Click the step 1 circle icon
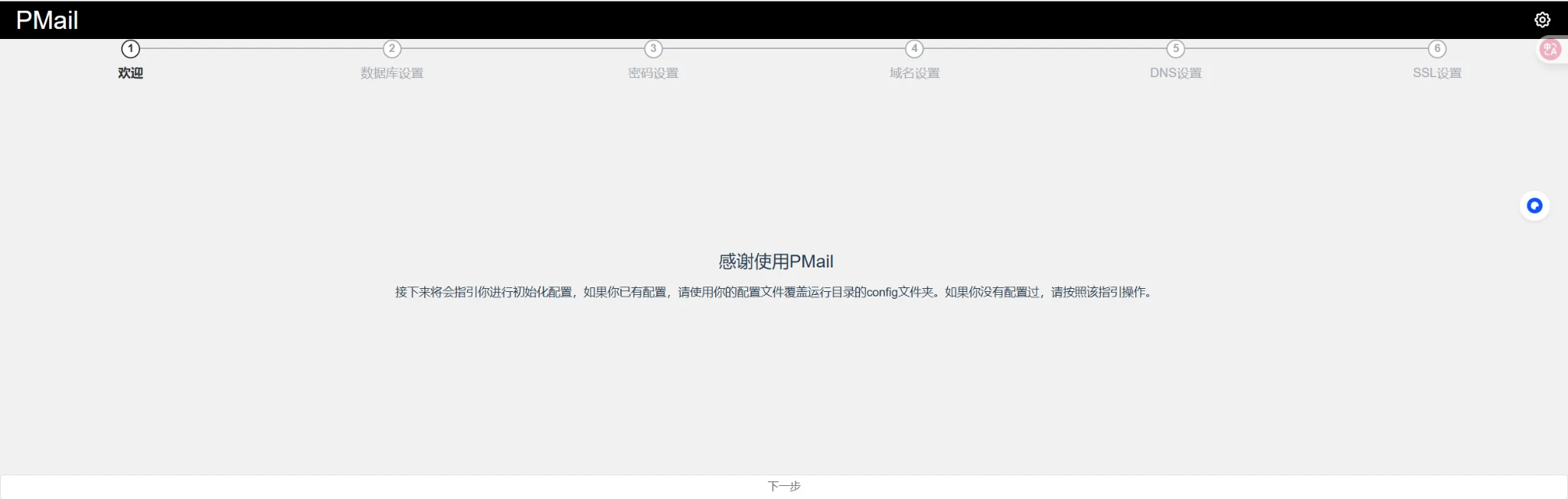1568x499 pixels. click(131, 49)
